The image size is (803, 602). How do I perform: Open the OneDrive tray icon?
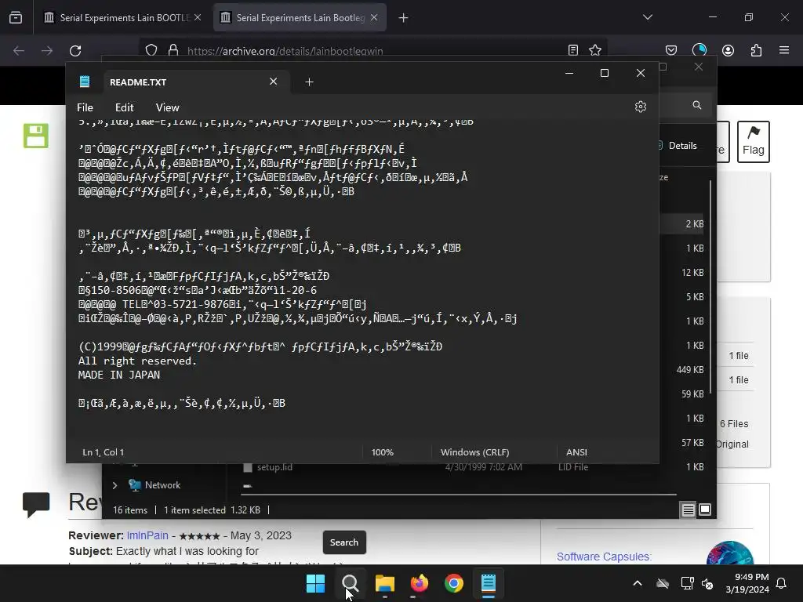coord(663,583)
